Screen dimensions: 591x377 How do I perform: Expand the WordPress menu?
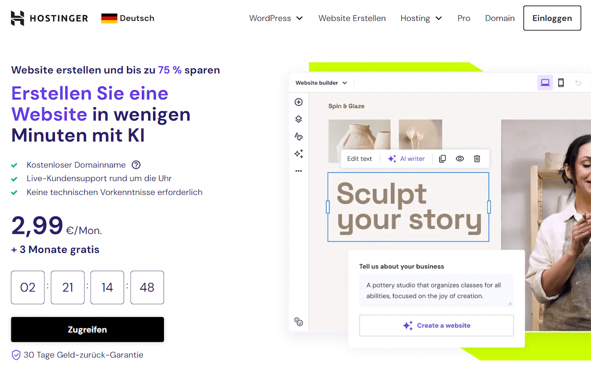276,18
